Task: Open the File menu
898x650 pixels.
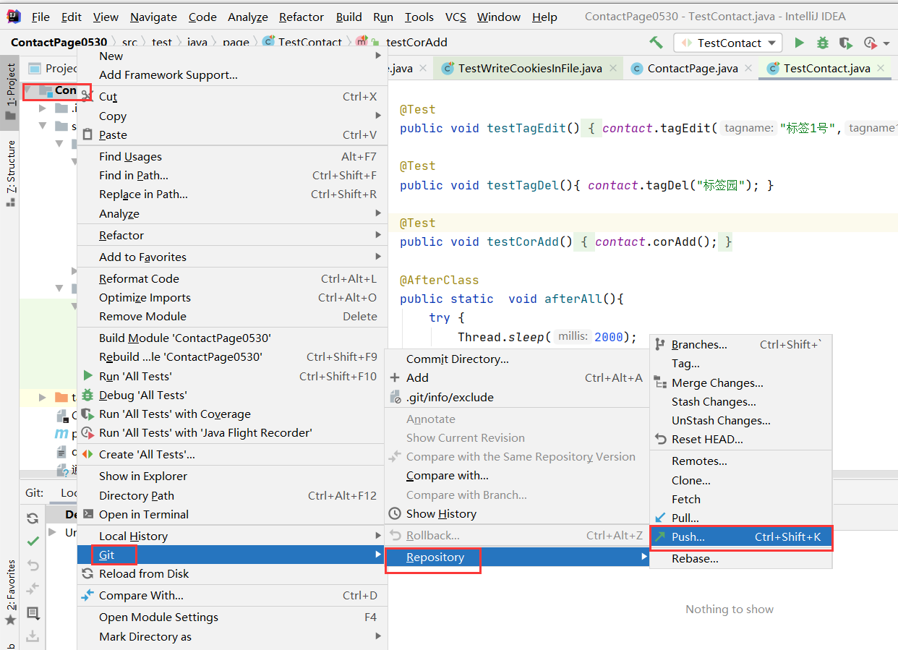Action: (40, 17)
